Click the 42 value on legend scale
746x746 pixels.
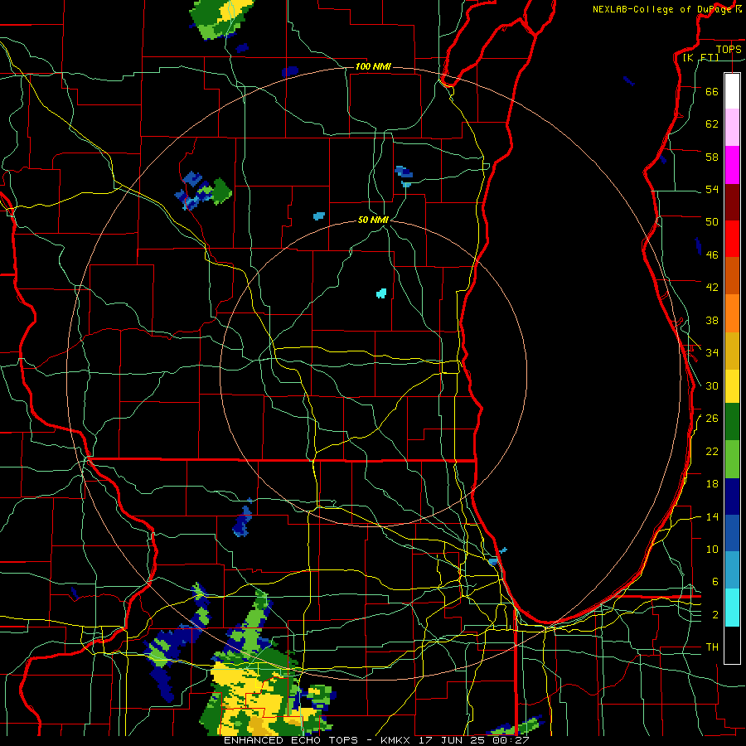point(712,288)
